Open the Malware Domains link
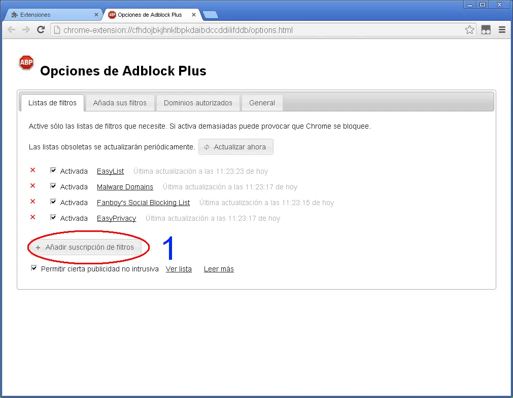Screen dimensions: 513x398 click(125, 187)
